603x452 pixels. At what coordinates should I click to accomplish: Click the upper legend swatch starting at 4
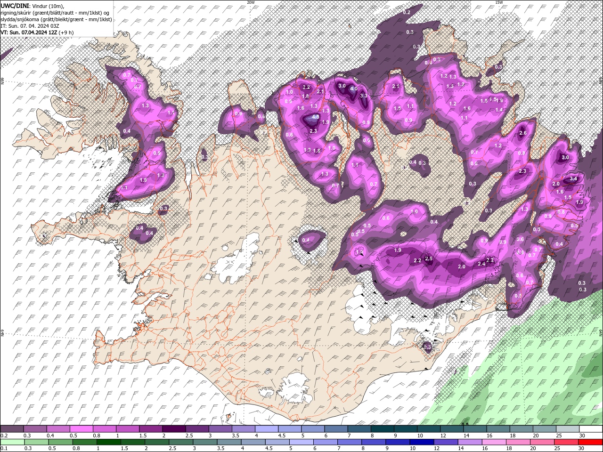266,429
